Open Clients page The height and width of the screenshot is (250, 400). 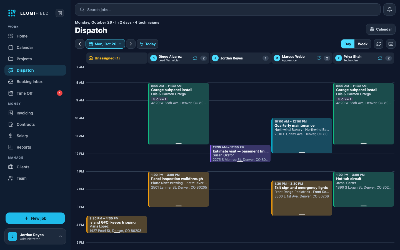[35, 167]
